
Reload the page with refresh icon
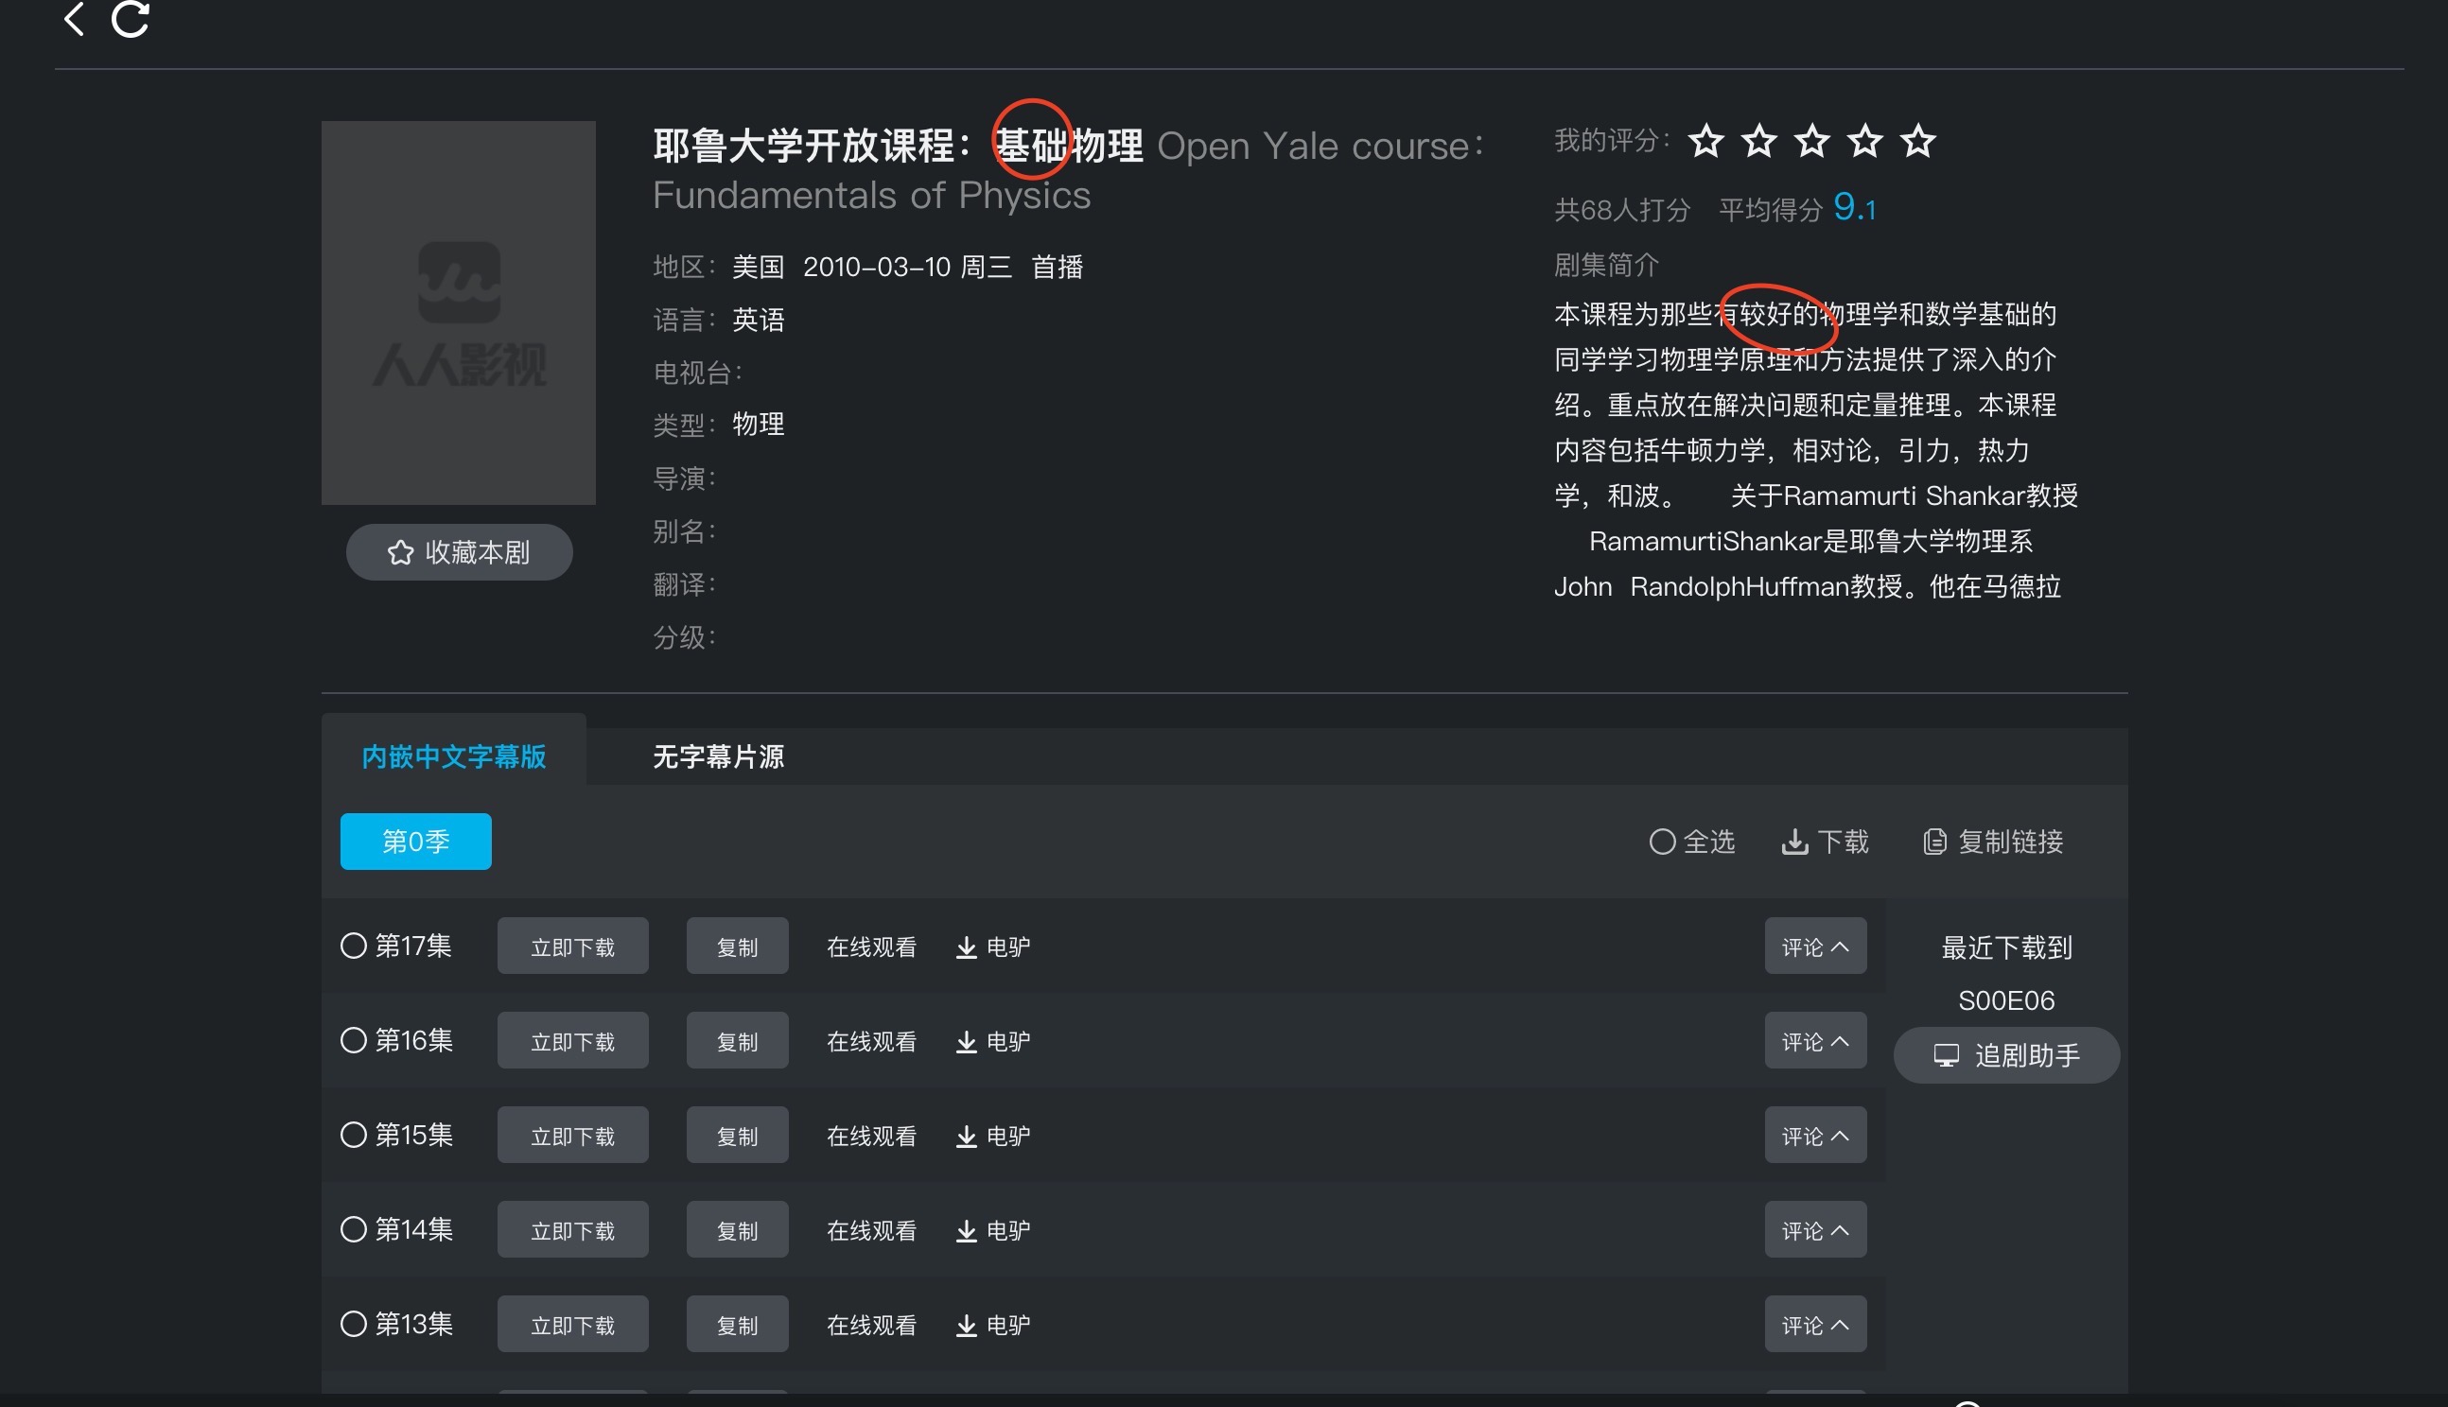pos(131,18)
